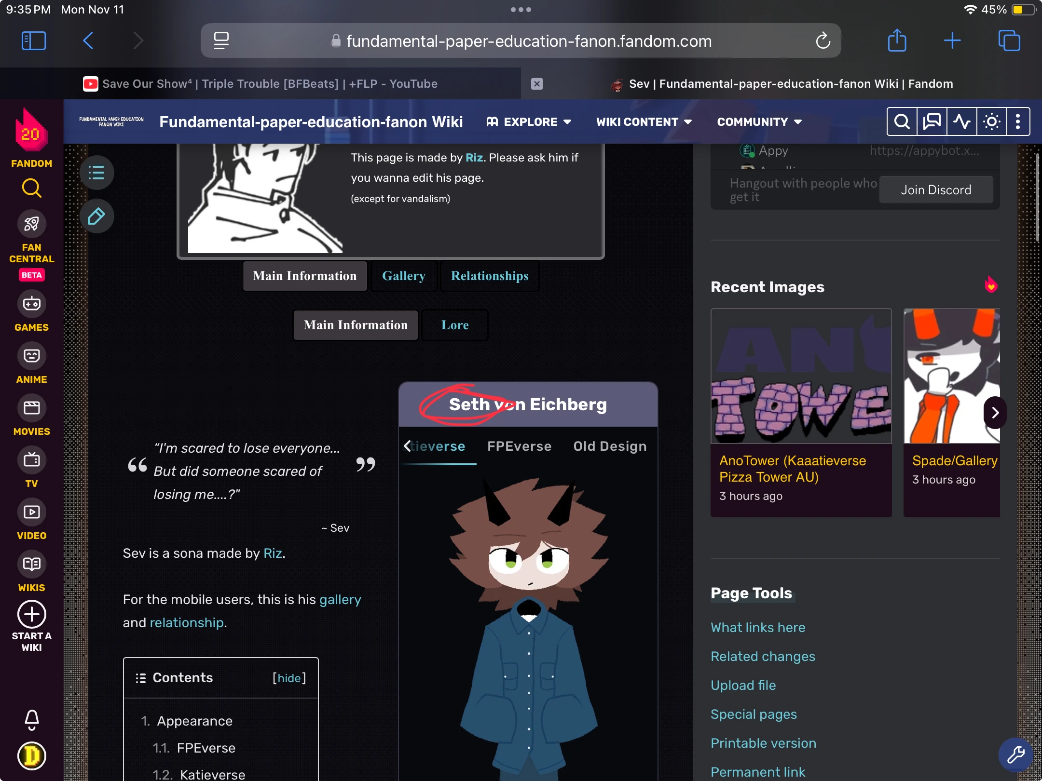This screenshot has height=781, width=1042.
Task: Toggle light/dark theme sun icon
Action: [991, 121]
